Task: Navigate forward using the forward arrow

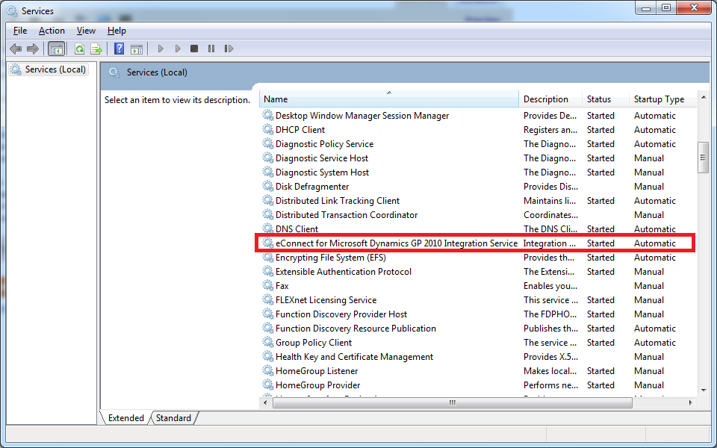Action: tap(32, 48)
